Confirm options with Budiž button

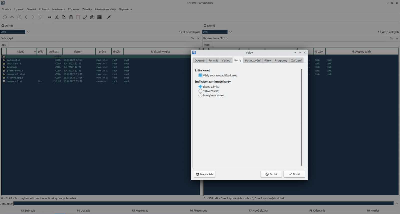[x=294, y=174]
